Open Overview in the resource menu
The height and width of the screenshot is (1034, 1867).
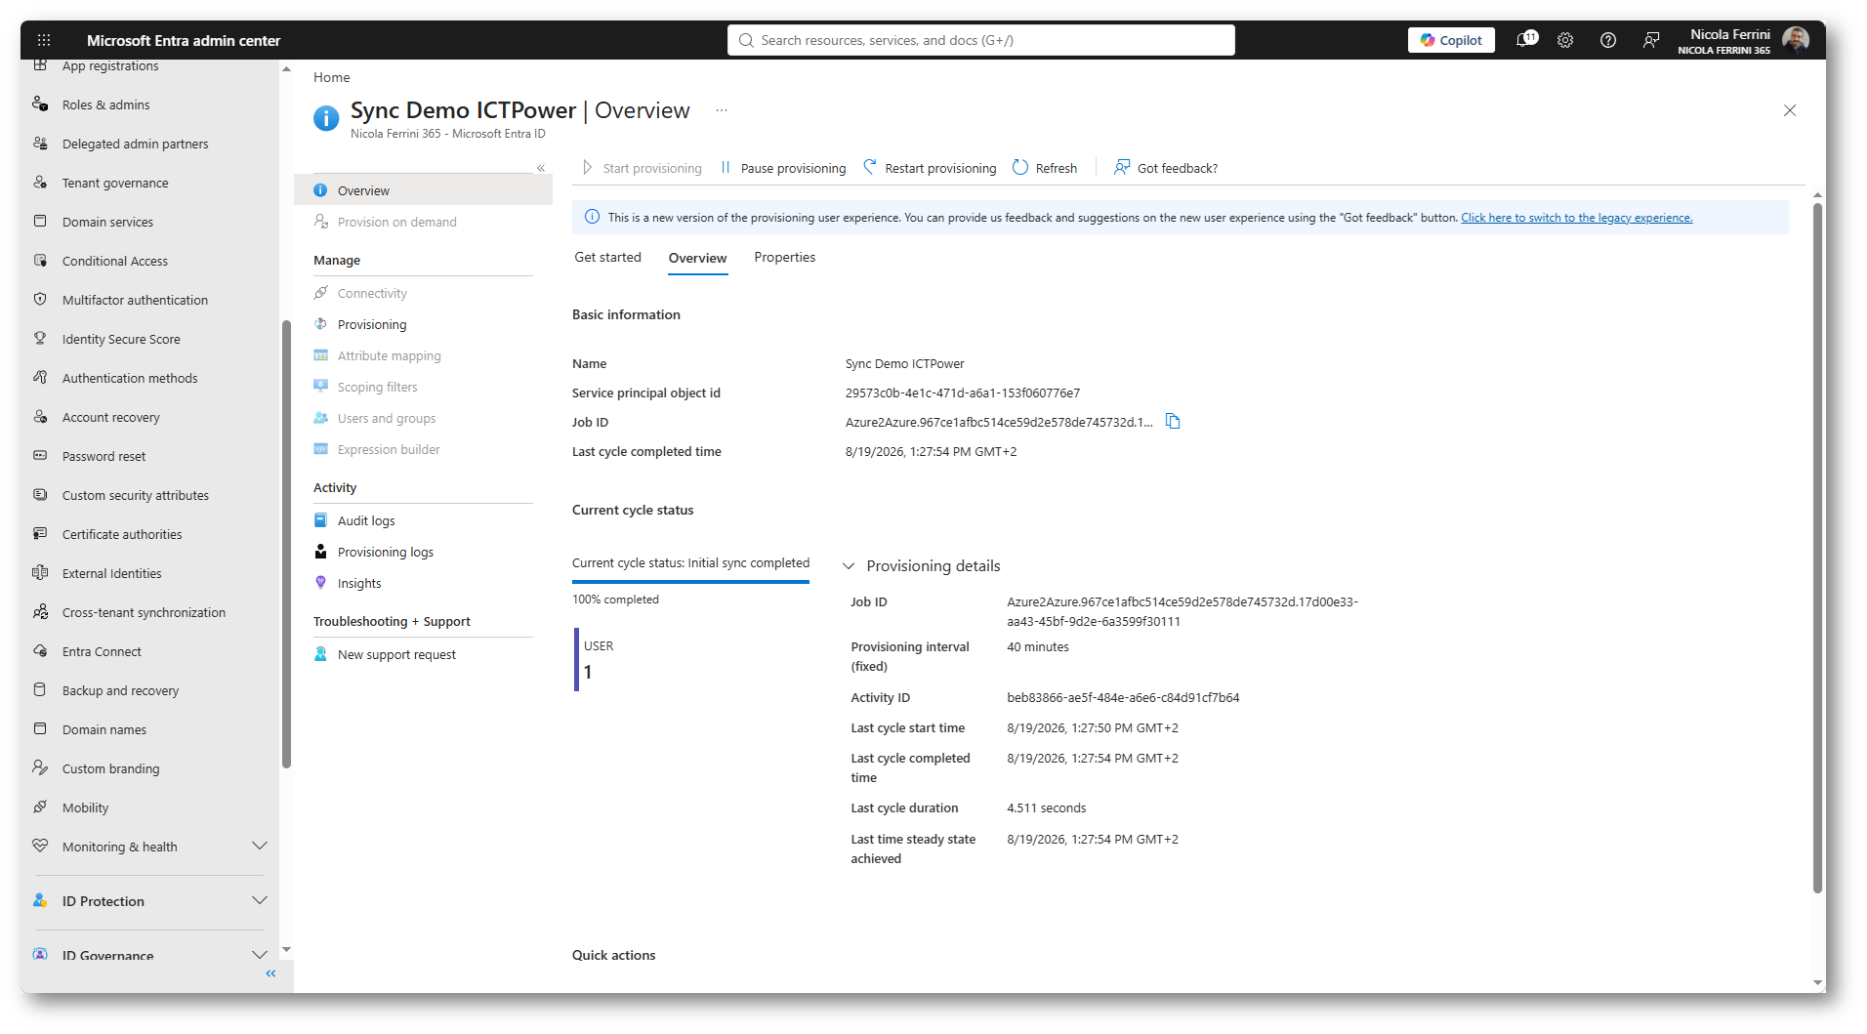point(423,190)
